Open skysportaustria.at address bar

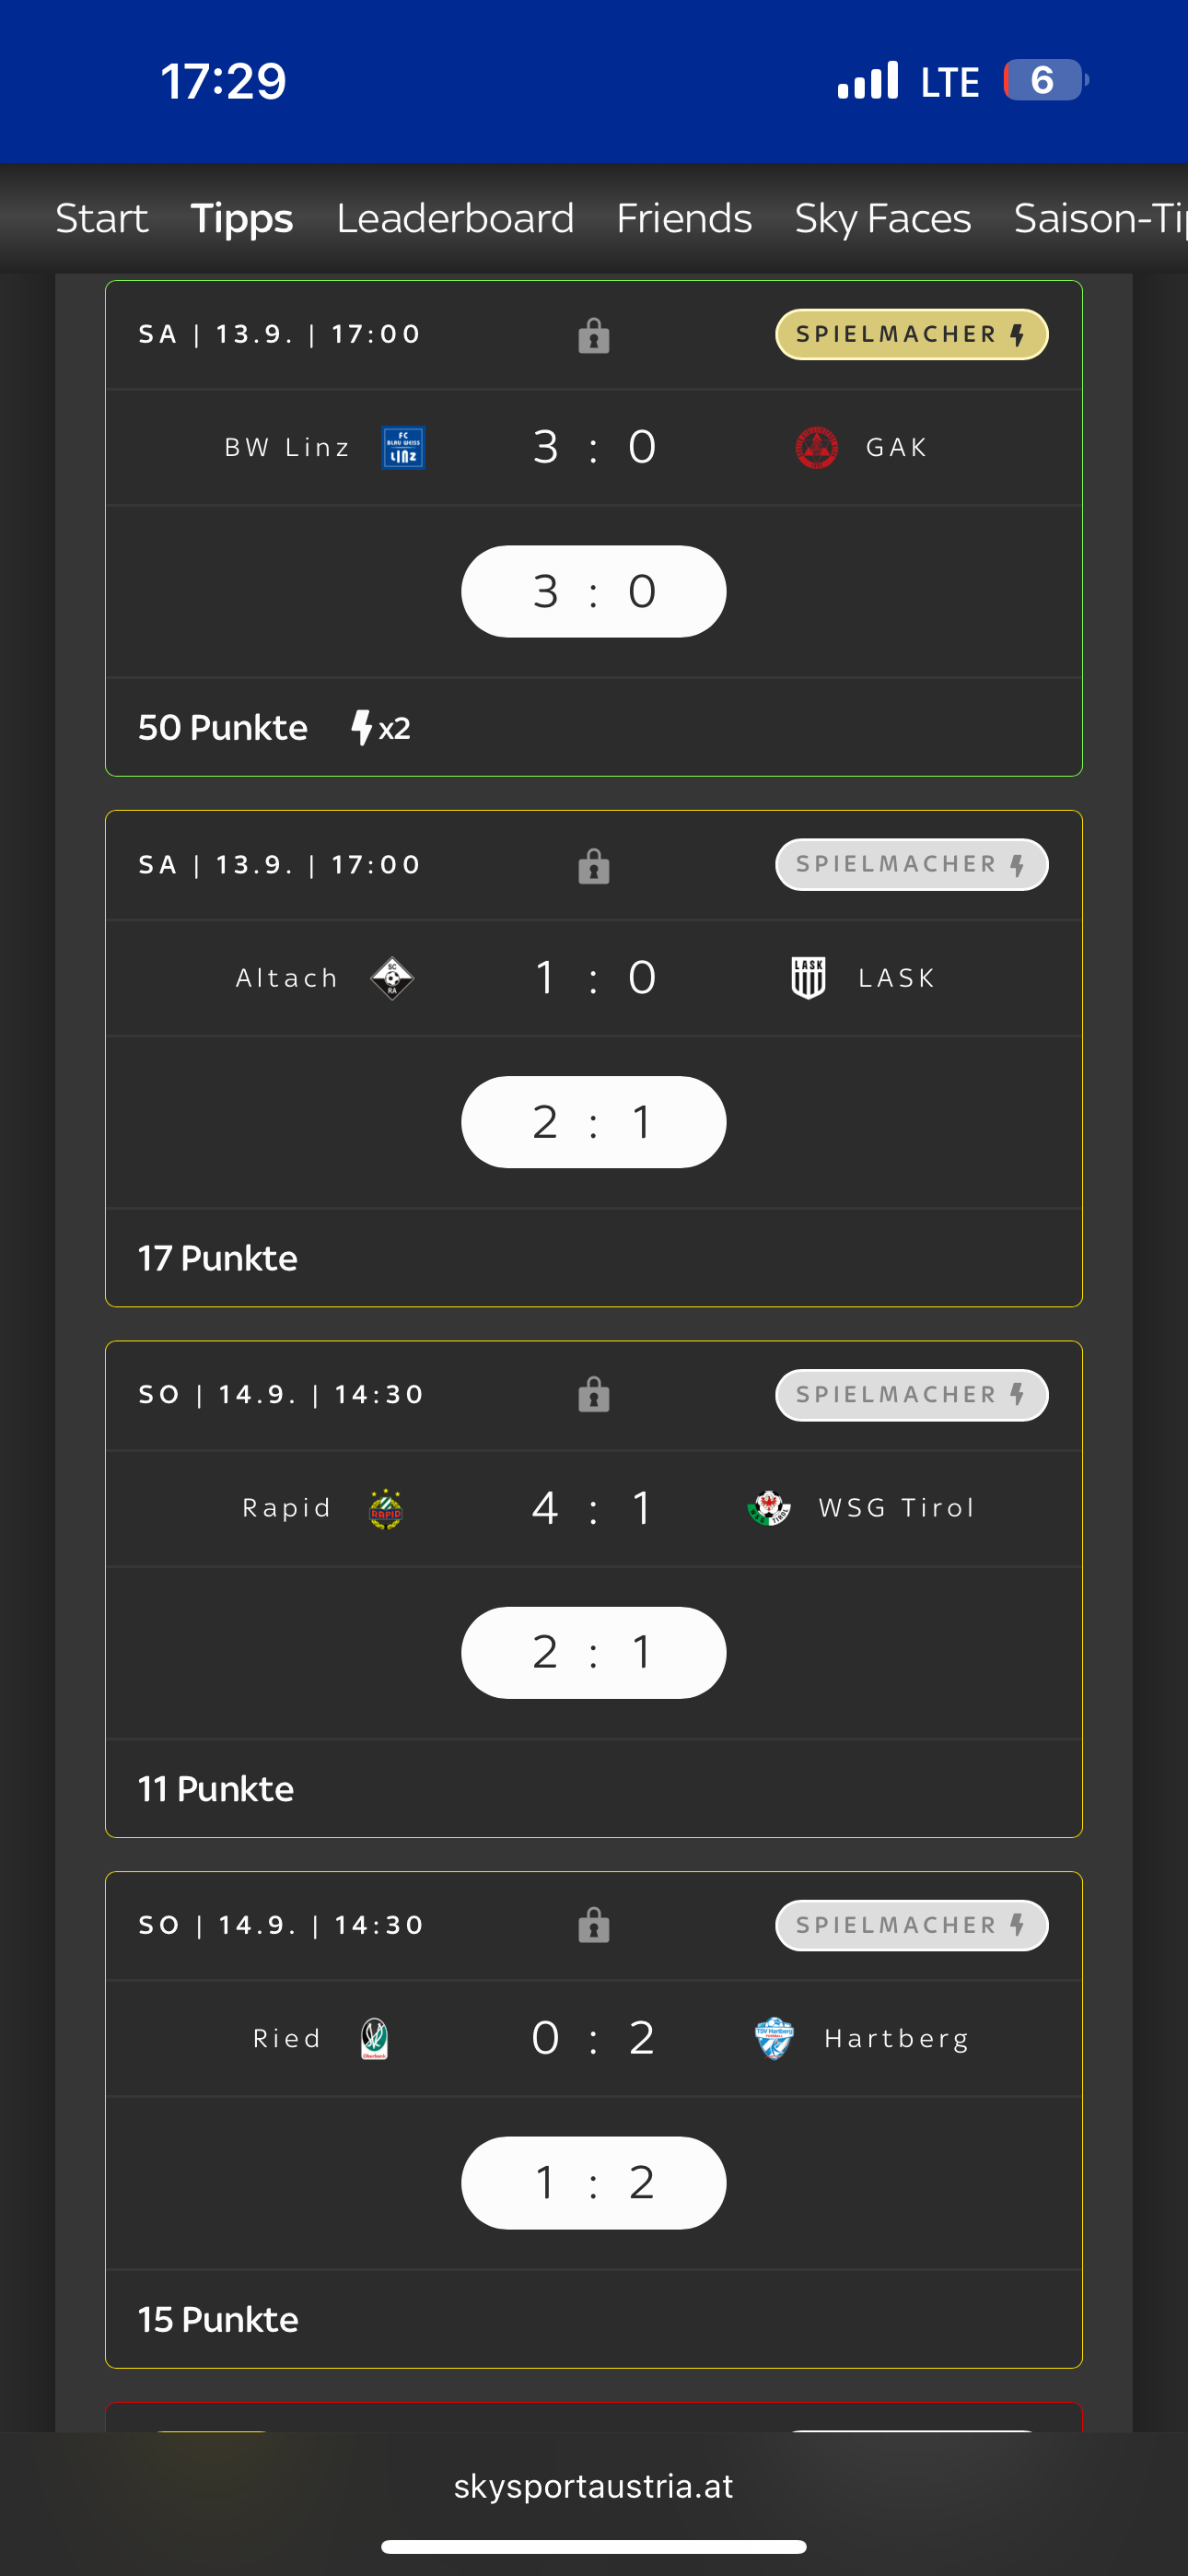click(594, 2485)
